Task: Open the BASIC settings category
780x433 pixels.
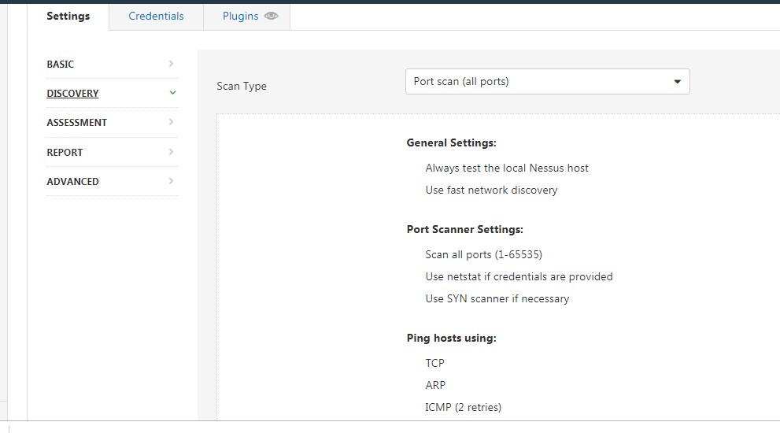Action: tap(61, 65)
